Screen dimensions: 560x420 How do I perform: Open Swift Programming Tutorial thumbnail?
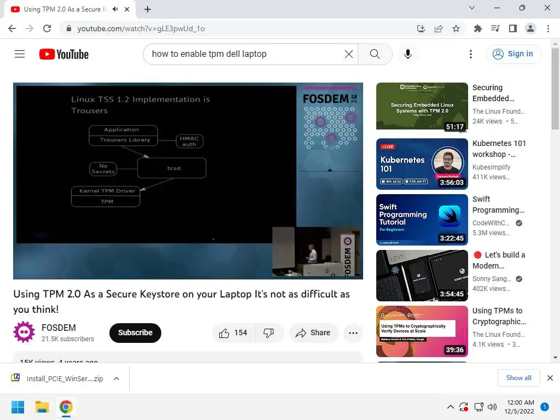[x=422, y=220]
